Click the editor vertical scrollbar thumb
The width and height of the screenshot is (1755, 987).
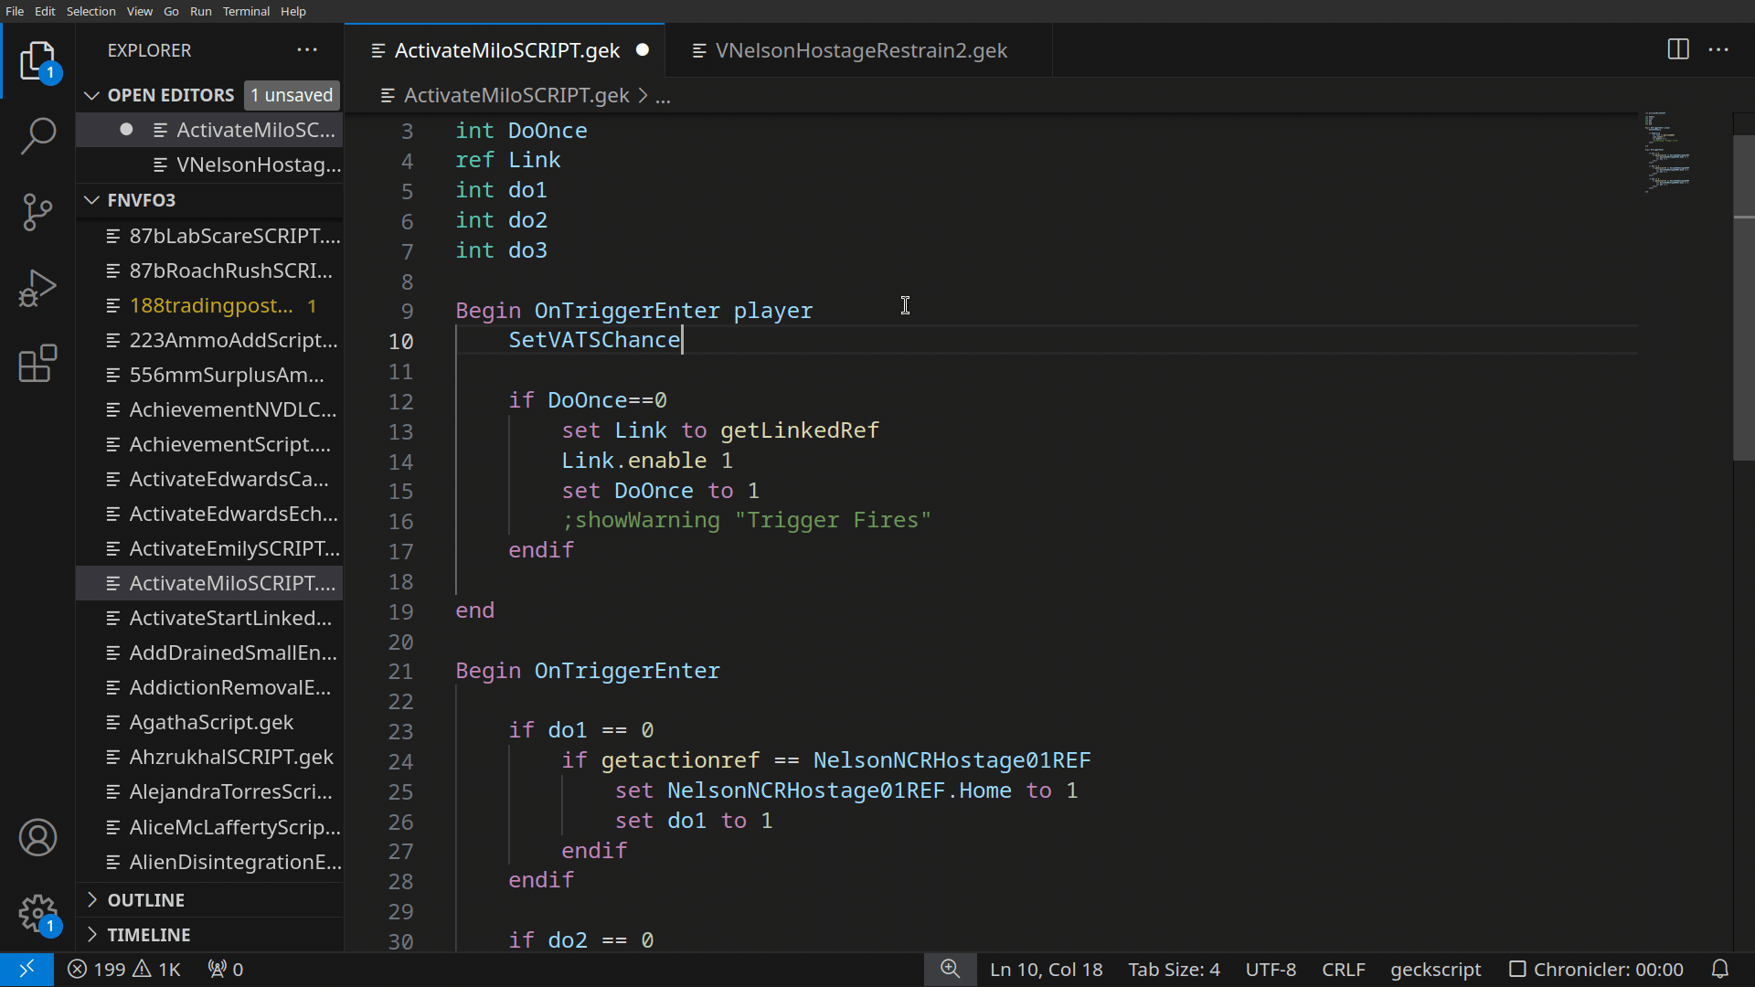pos(1743,297)
